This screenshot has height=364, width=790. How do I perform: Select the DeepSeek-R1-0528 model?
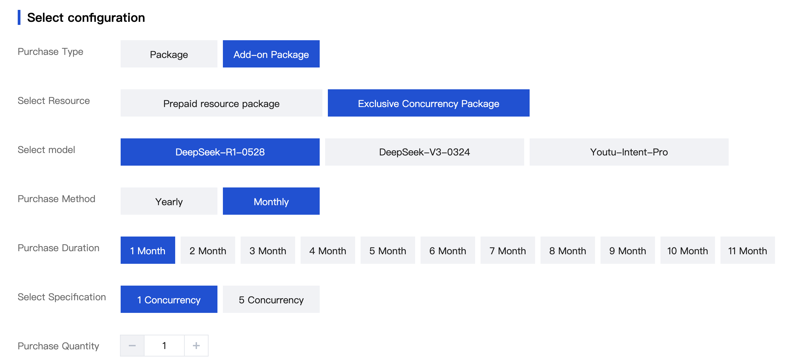tap(220, 152)
